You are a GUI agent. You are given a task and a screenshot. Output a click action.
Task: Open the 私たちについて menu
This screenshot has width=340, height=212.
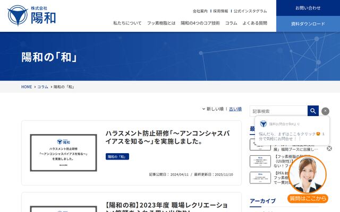click(x=127, y=23)
